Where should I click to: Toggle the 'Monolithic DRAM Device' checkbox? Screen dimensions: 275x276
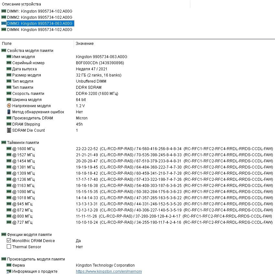9,240
